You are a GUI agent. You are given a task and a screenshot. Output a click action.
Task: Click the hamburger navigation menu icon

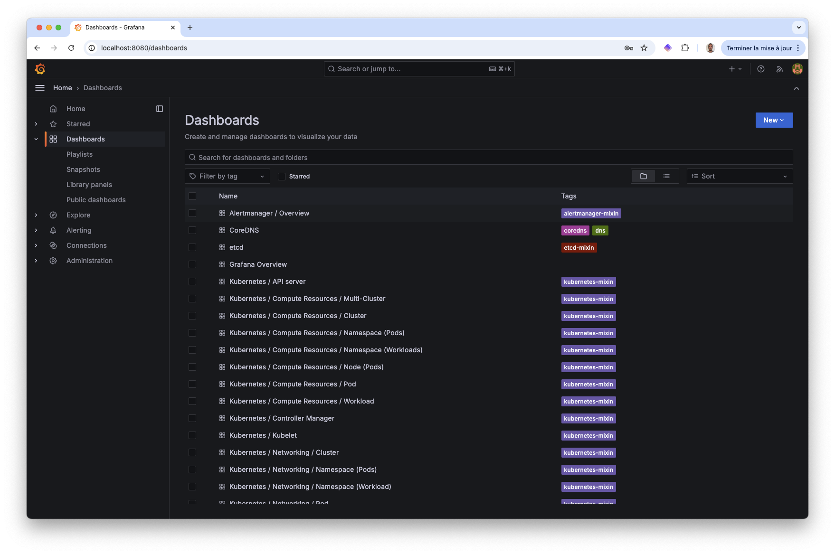pyautogui.click(x=39, y=88)
